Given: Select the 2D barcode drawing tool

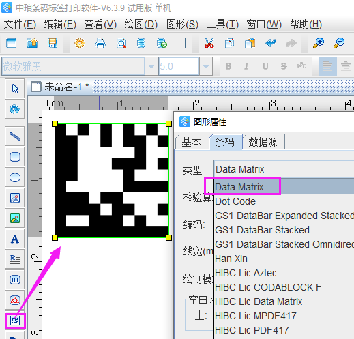Looking at the screenshot, I should tap(15, 321).
